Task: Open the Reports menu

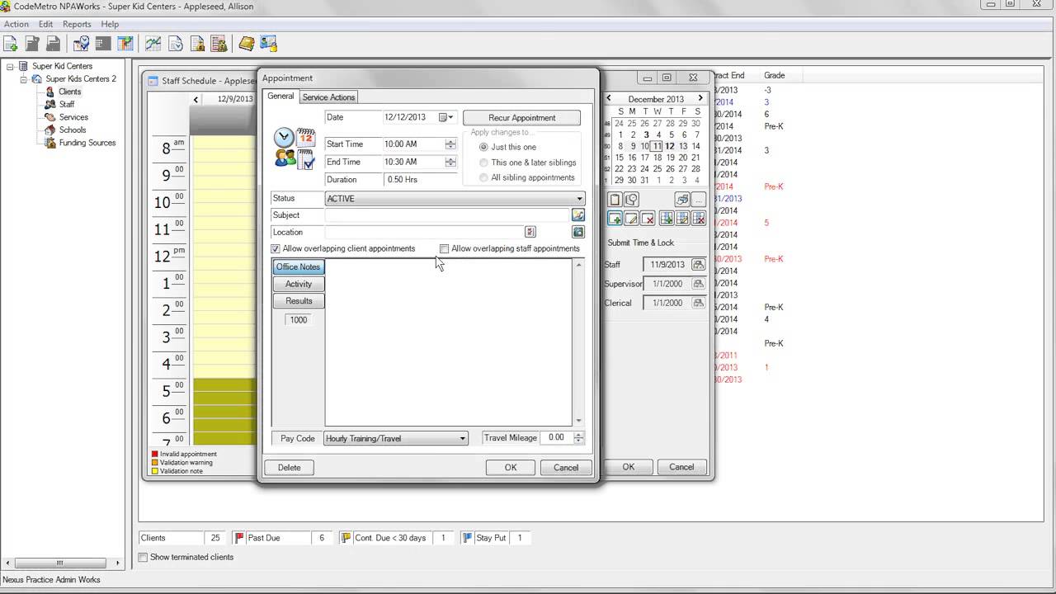Action: coord(77,24)
